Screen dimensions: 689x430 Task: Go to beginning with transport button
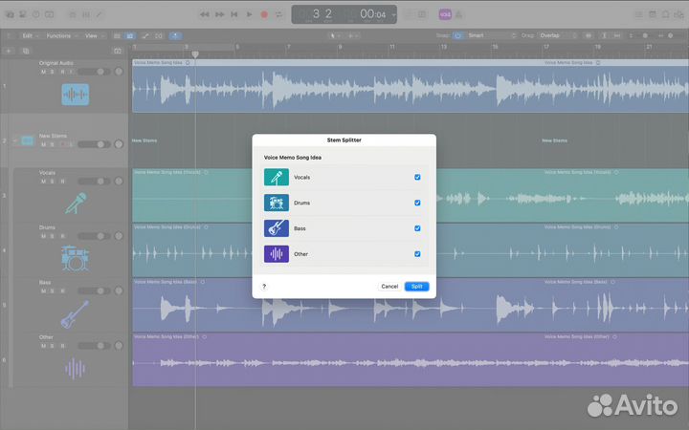click(234, 14)
